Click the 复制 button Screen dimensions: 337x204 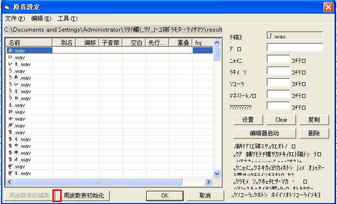pyautogui.click(x=314, y=120)
